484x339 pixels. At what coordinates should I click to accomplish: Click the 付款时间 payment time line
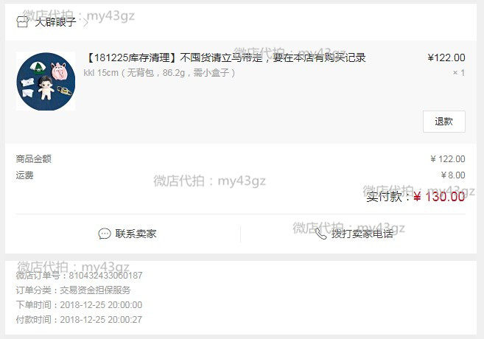79,320
